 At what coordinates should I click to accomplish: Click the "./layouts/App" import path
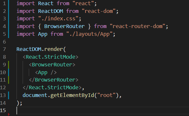pos(89,34)
